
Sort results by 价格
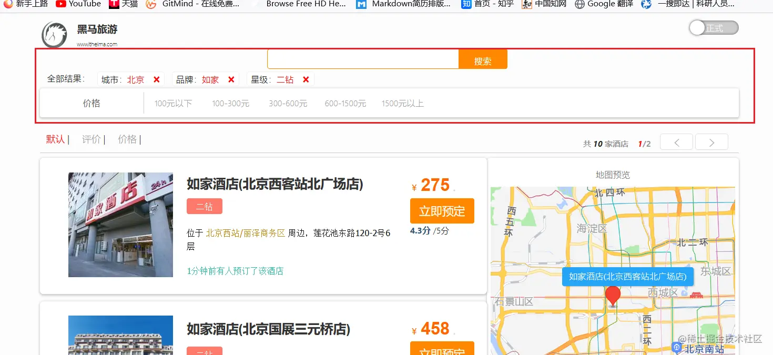127,139
